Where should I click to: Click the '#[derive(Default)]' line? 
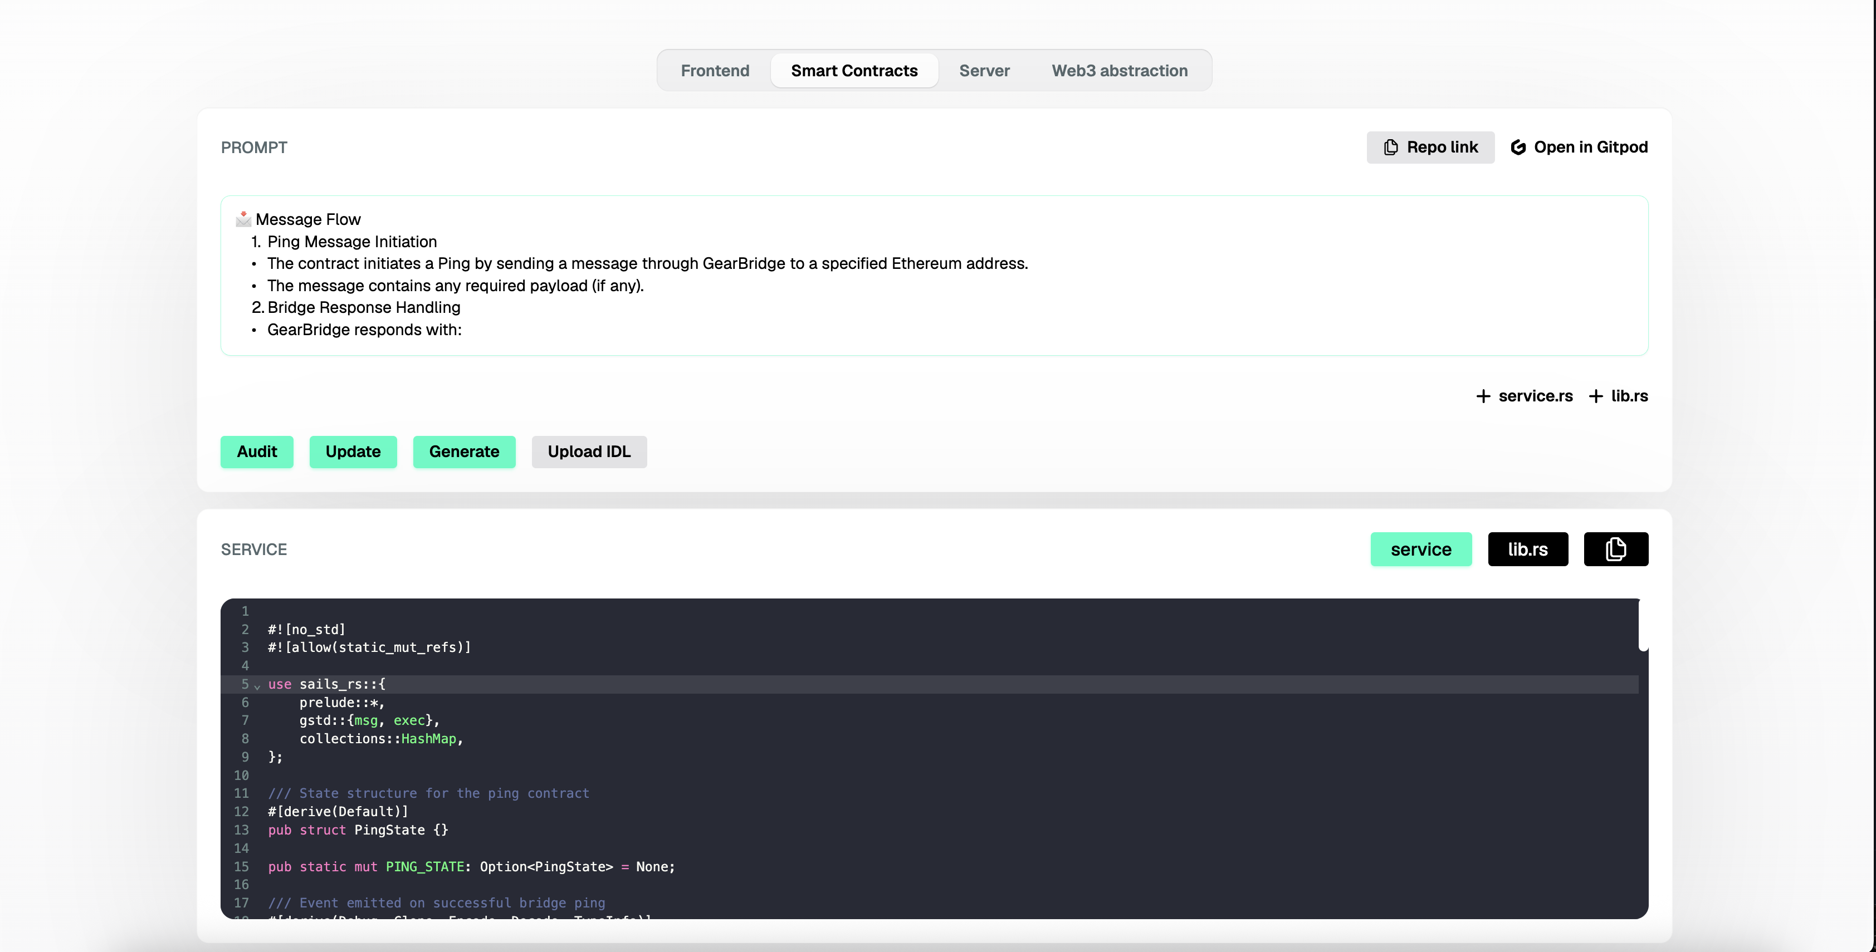click(x=338, y=812)
